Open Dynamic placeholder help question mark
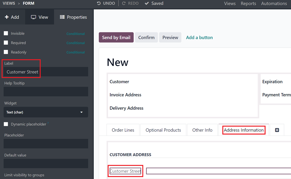Viewport: 291px width, 179px height. 48,123
